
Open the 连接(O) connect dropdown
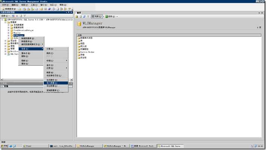click(x=5, y=16)
